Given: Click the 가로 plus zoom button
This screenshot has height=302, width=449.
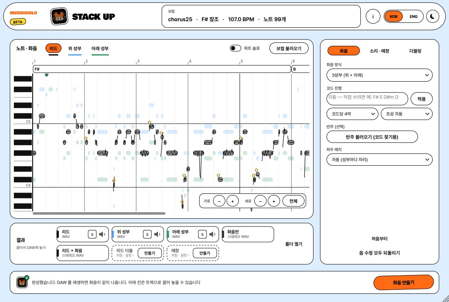Looking at the screenshot, I should [x=233, y=201].
